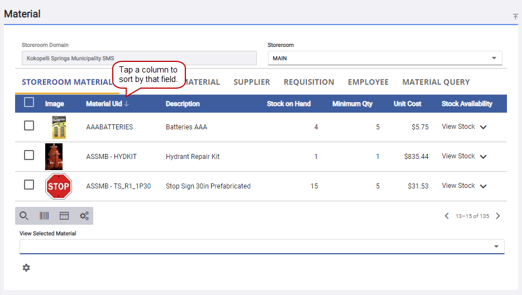
Task: Check the ASSMB - HYDKIT row checkbox
Action: click(x=29, y=156)
